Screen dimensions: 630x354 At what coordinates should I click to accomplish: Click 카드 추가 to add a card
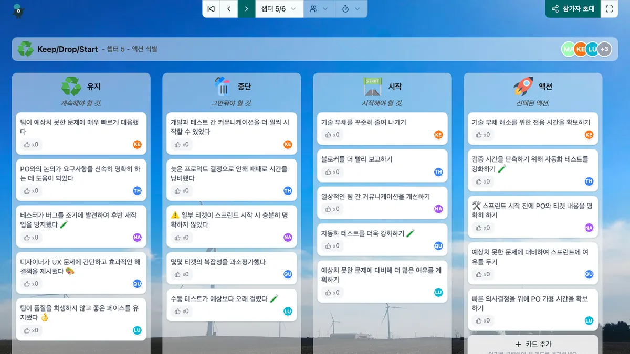click(533, 344)
